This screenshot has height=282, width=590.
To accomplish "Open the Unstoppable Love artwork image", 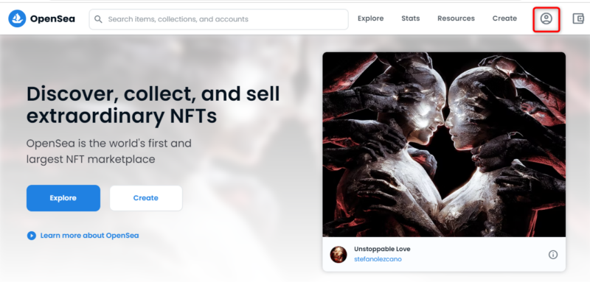I will click(444, 144).
